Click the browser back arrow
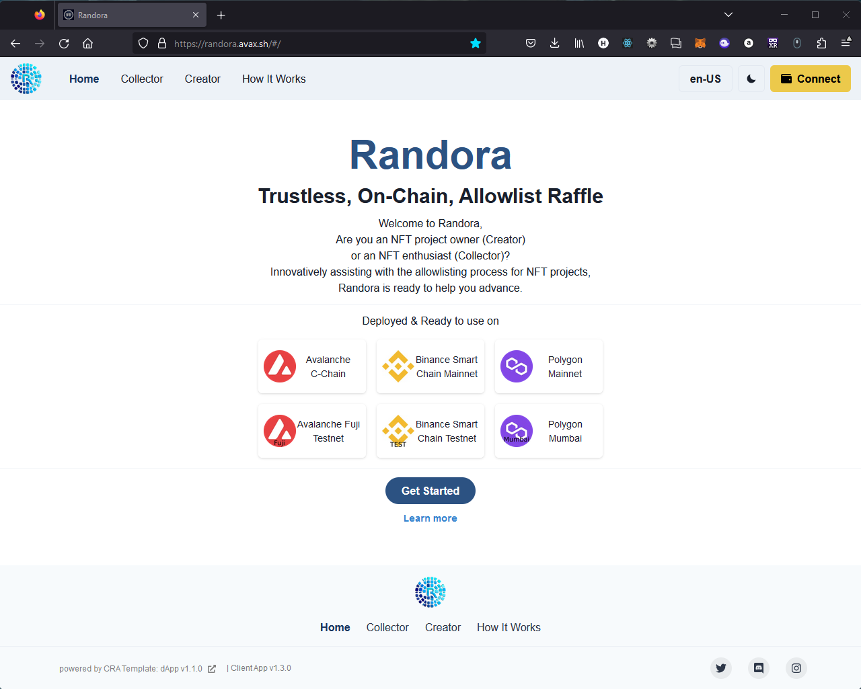The height and width of the screenshot is (689, 861). point(15,43)
